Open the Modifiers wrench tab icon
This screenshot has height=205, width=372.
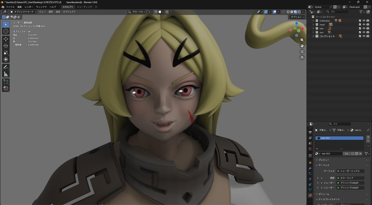(310, 168)
